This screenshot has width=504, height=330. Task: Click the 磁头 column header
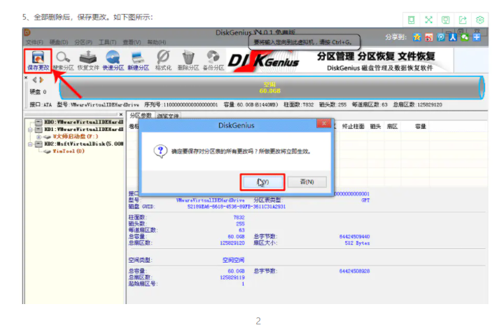point(375,126)
